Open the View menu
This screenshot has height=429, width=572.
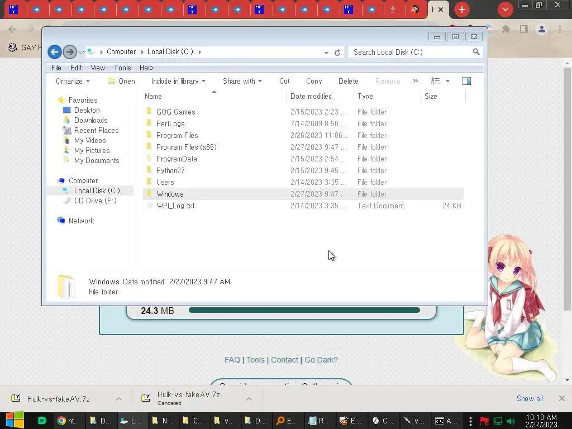point(97,68)
